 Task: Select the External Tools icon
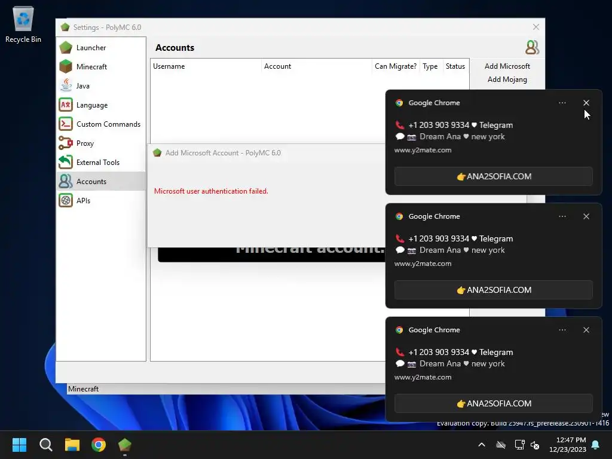(x=66, y=163)
